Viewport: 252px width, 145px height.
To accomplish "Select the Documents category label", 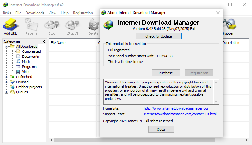I will coord(30,57).
